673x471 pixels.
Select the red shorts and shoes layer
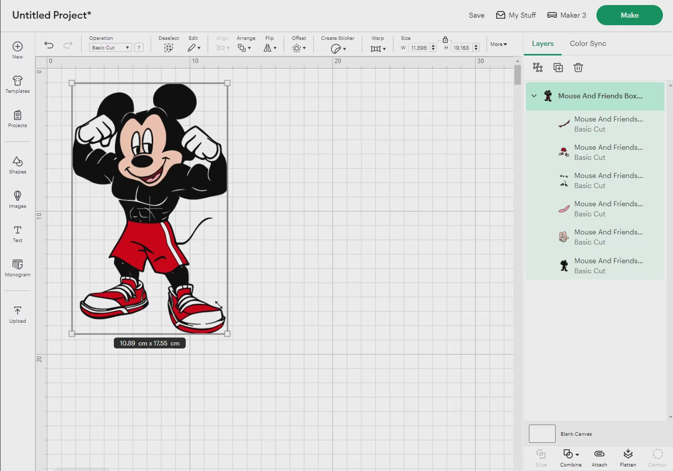pyautogui.click(x=595, y=152)
